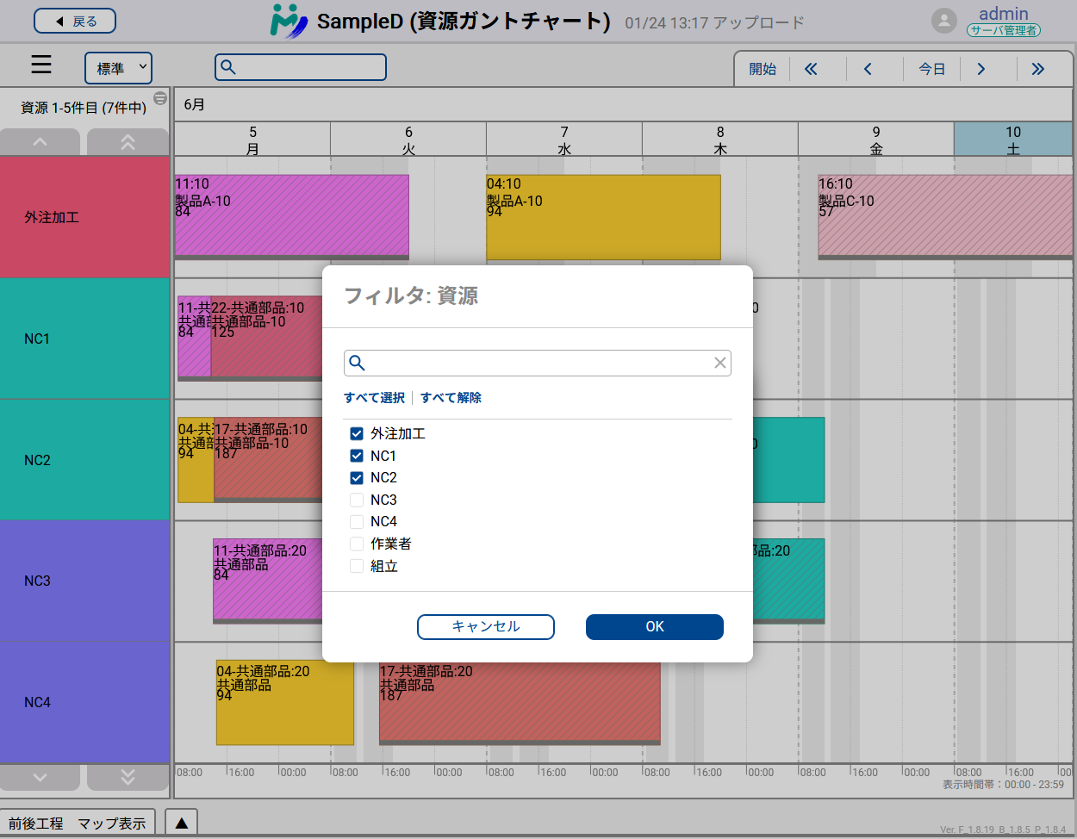Jump to first period with double-left arrow
Image resolution: width=1077 pixels, height=839 pixels.
pos(811,69)
